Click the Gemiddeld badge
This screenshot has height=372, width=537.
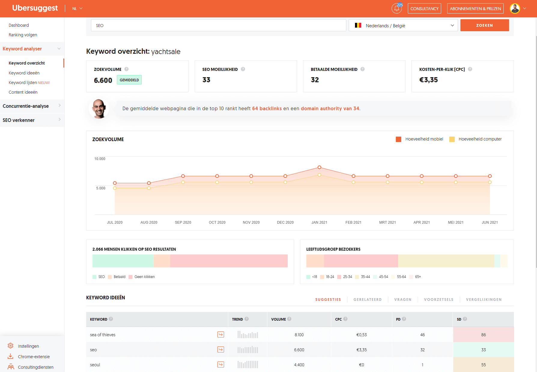click(129, 80)
